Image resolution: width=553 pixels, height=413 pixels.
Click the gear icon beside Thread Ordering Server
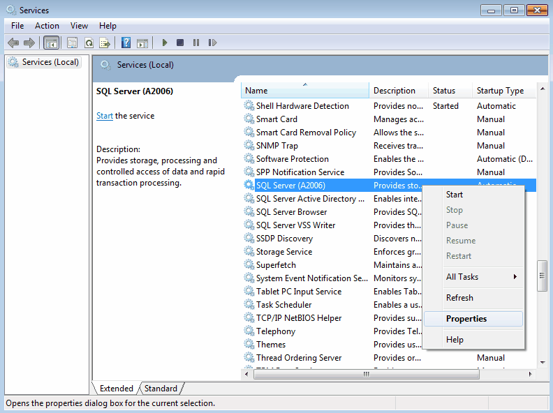(249, 358)
